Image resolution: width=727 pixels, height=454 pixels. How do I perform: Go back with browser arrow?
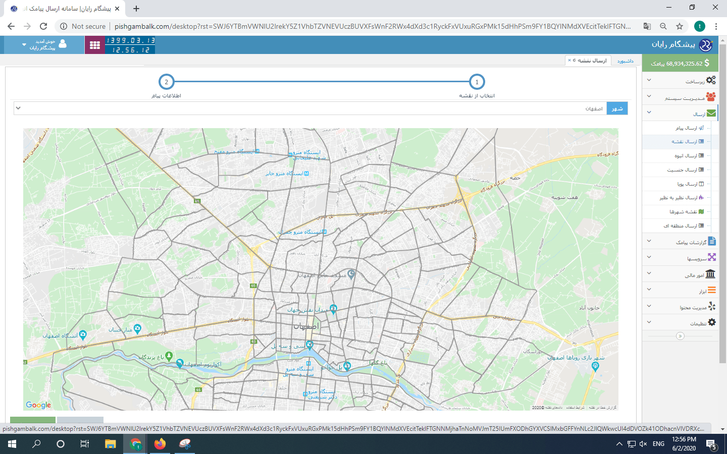click(x=11, y=26)
